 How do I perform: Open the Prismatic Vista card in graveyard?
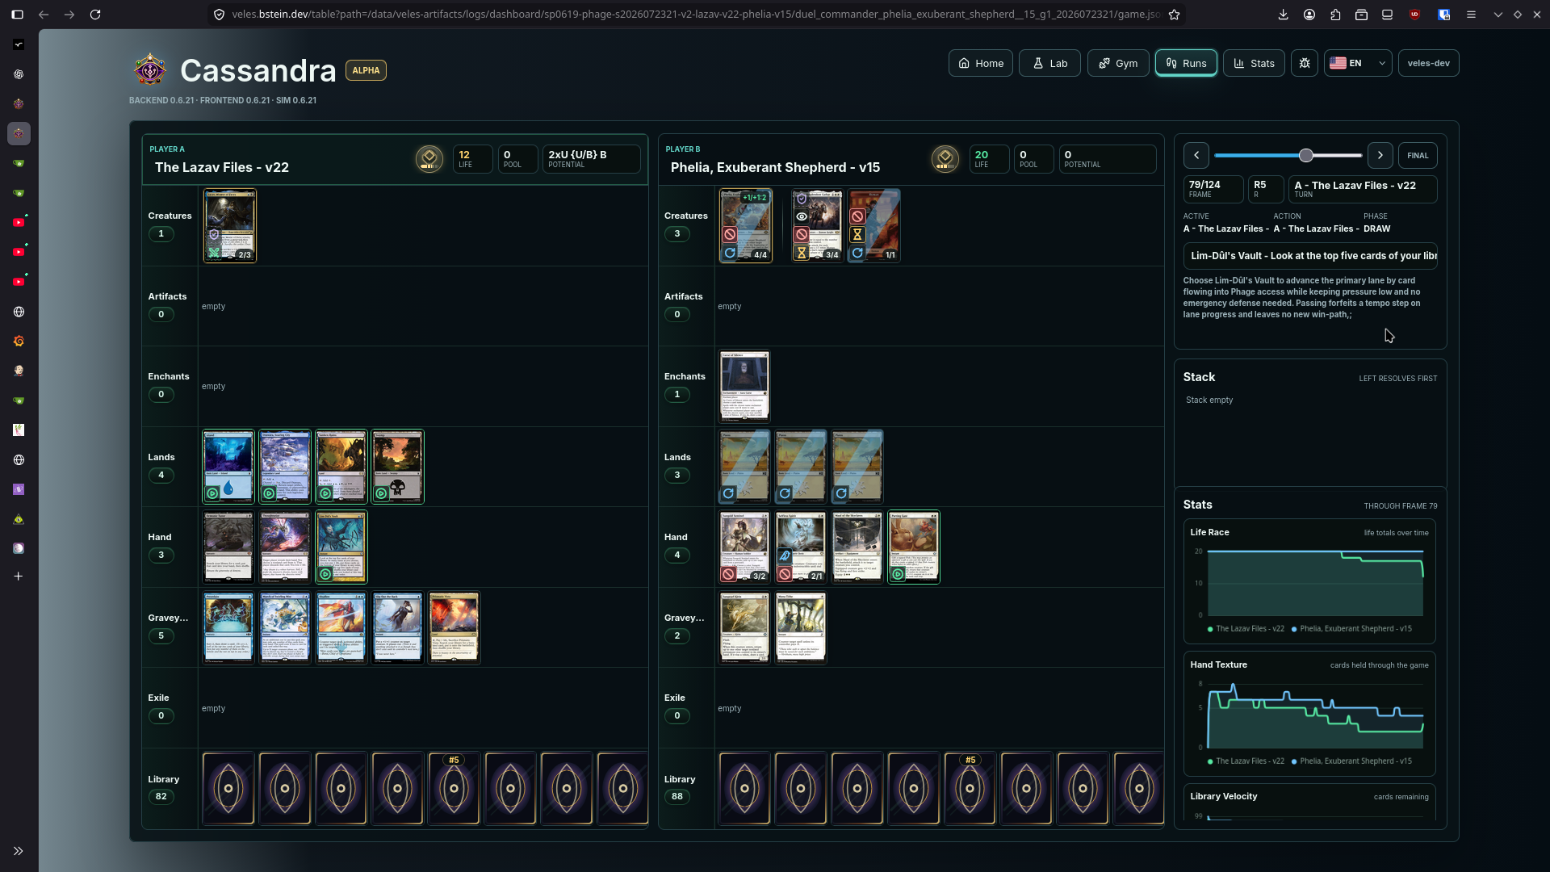click(x=454, y=627)
